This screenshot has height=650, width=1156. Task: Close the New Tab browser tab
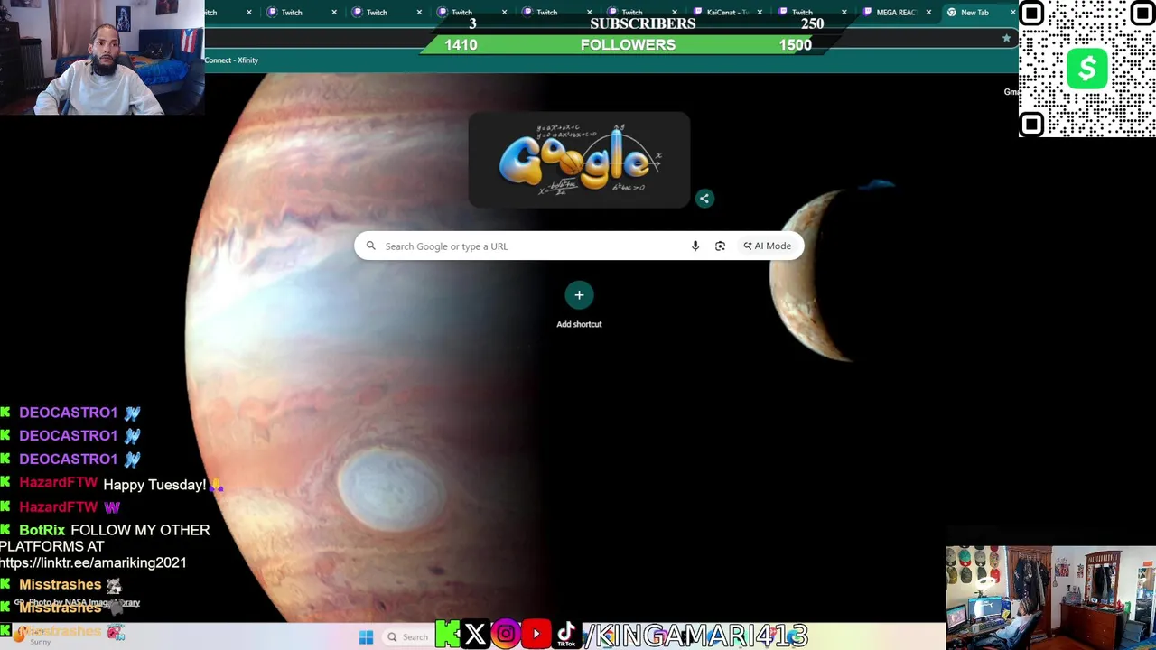click(1012, 13)
